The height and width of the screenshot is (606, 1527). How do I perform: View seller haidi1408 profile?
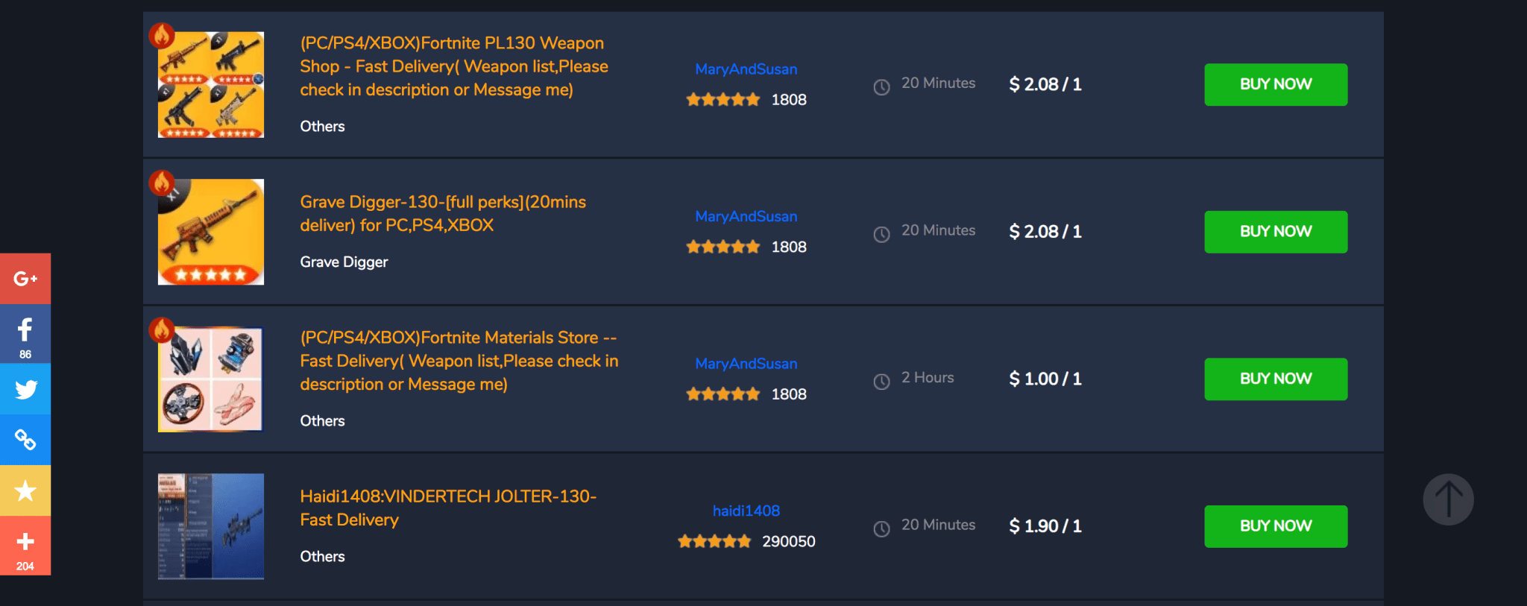click(746, 511)
